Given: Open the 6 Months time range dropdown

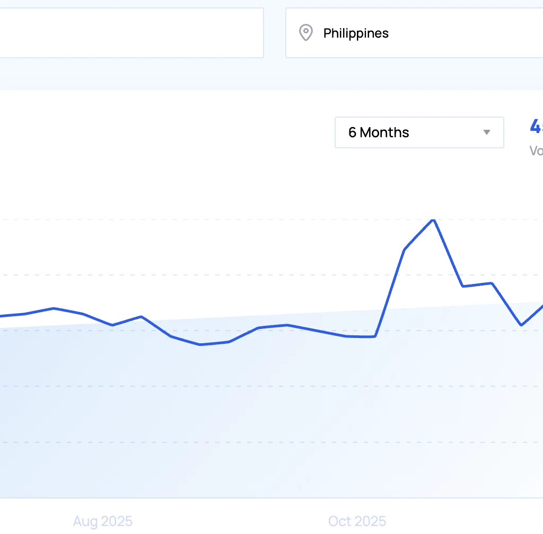Looking at the screenshot, I should pos(419,132).
